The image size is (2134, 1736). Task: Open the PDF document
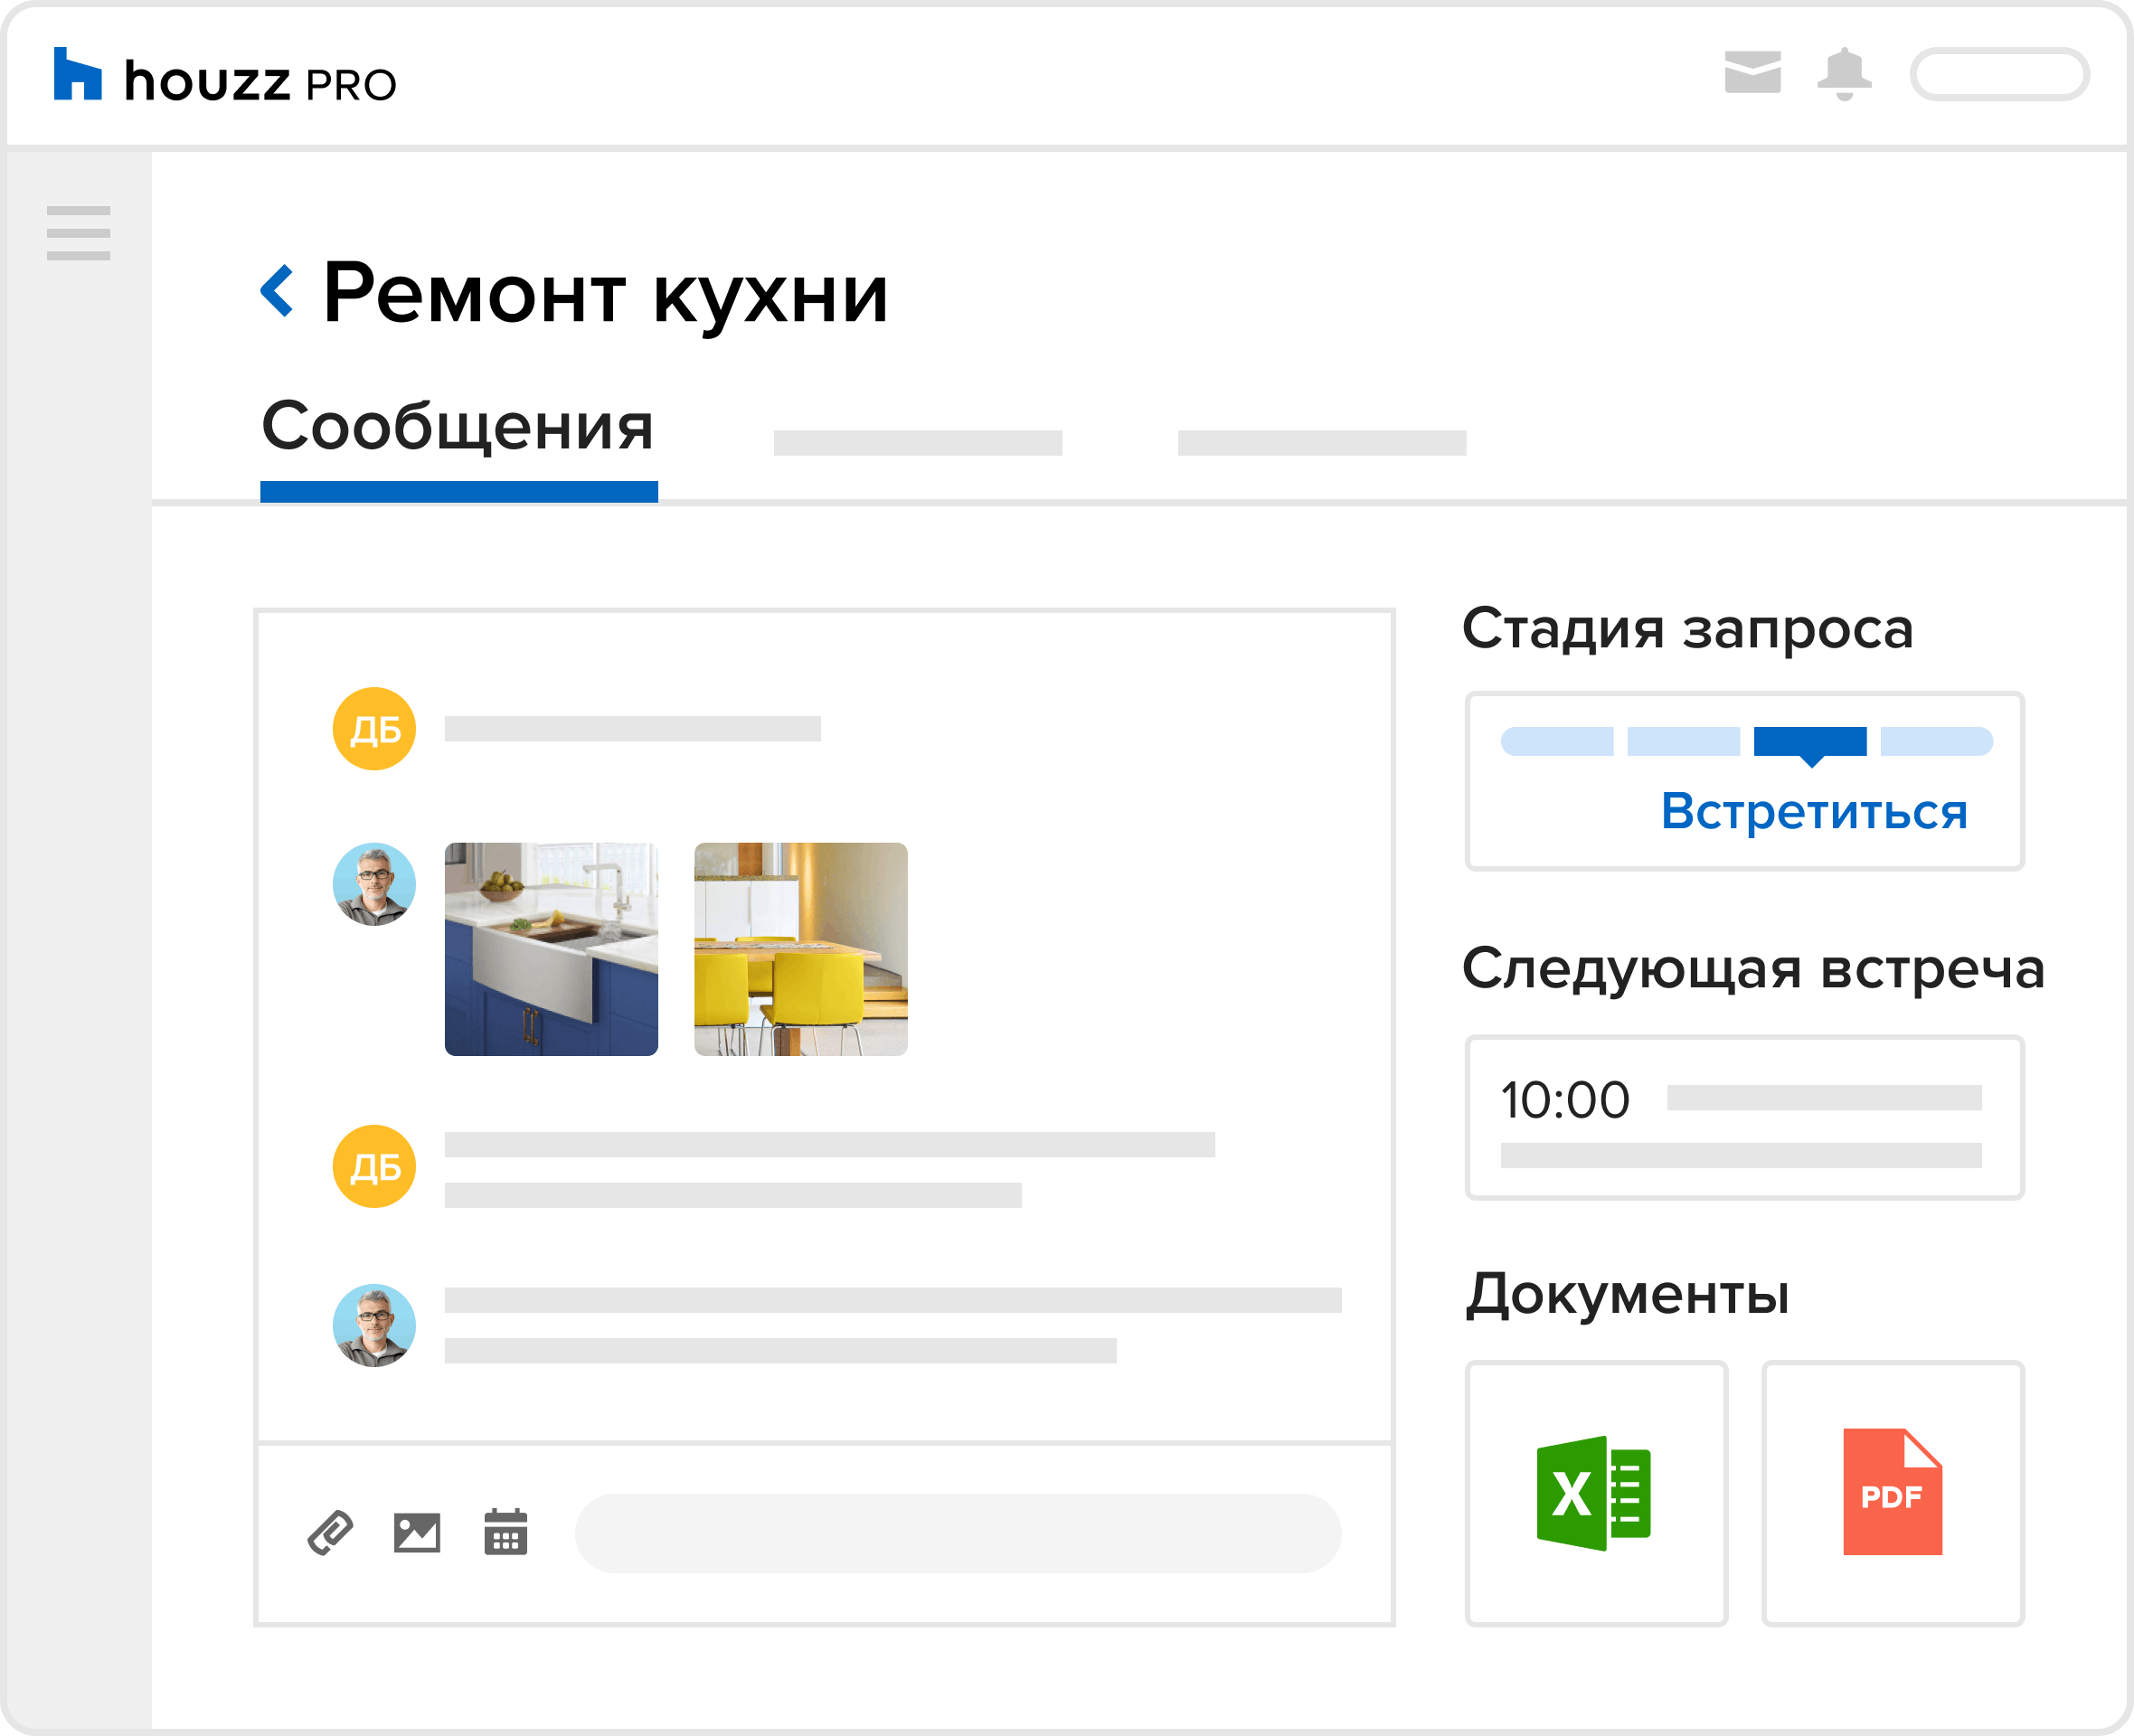[1892, 1492]
